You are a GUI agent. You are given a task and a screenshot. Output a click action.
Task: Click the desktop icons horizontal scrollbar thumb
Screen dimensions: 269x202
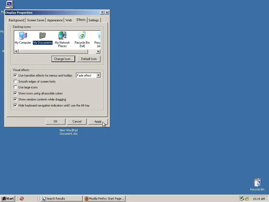coord(53,51)
